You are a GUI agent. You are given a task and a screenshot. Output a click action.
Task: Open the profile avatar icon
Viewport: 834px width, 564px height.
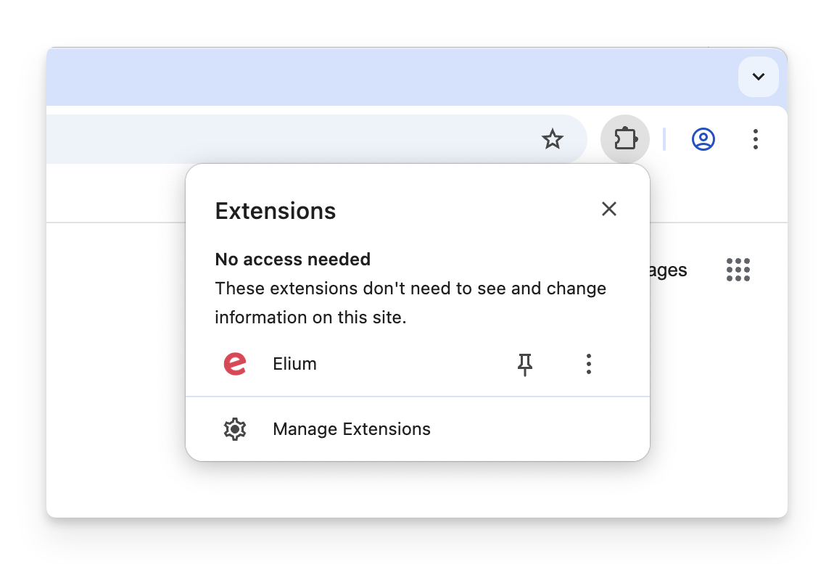(x=703, y=139)
